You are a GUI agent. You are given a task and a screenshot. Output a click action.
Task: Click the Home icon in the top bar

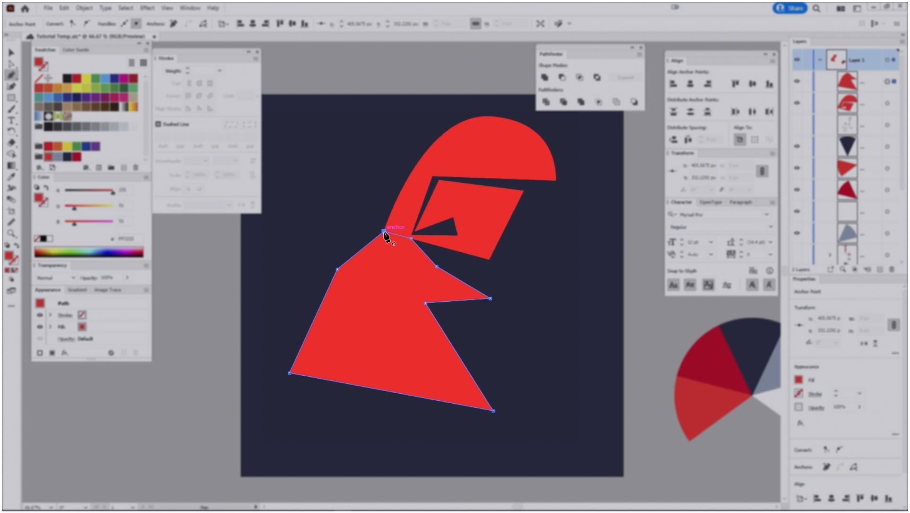point(25,8)
